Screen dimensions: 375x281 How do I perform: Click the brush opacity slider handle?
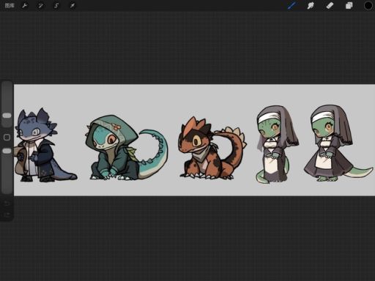coord(7,151)
